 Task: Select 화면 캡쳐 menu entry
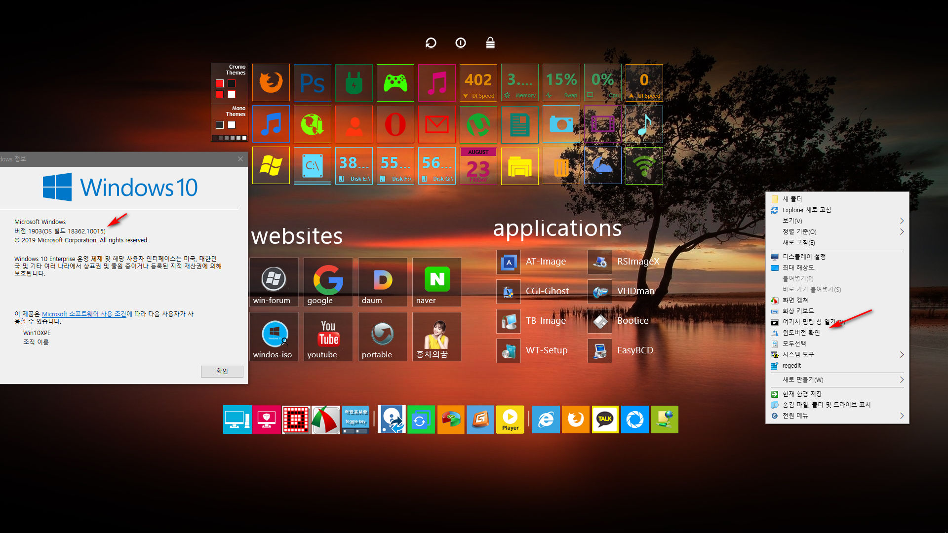click(837, 300)
